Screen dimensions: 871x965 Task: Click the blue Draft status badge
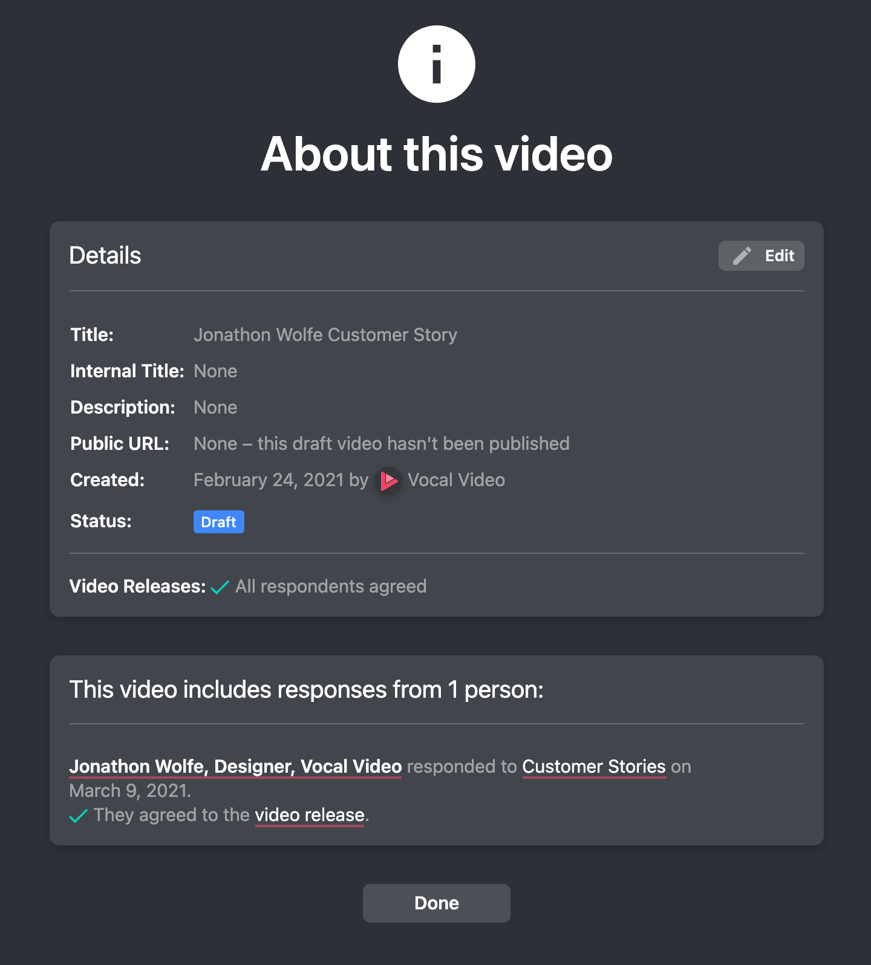(218, 522)
